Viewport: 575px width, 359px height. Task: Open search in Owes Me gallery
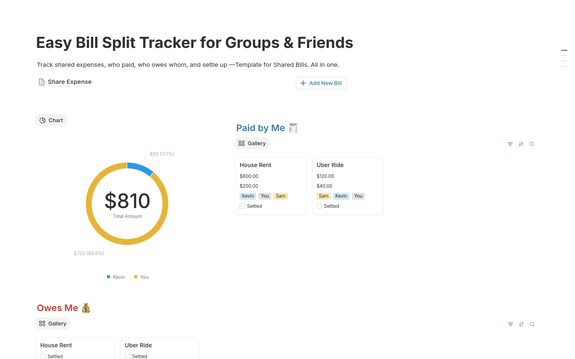532,324
